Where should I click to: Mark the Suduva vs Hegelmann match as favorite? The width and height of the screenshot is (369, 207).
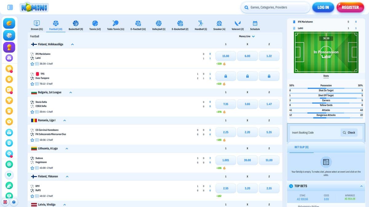coord(32,168)
